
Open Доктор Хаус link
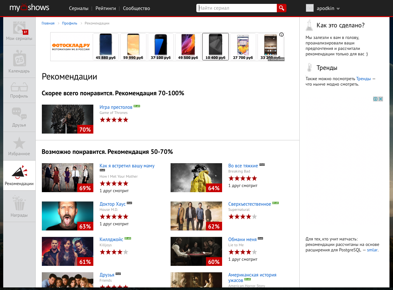coord(113,204)
